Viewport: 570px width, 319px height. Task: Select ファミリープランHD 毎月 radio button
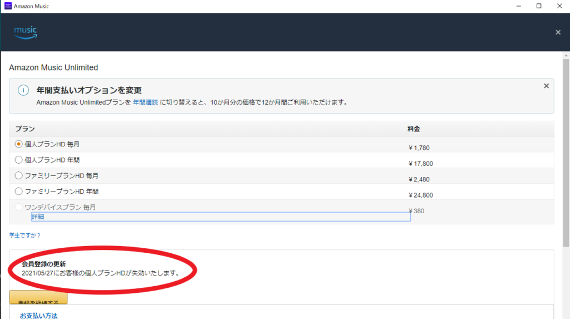(18, 176)
